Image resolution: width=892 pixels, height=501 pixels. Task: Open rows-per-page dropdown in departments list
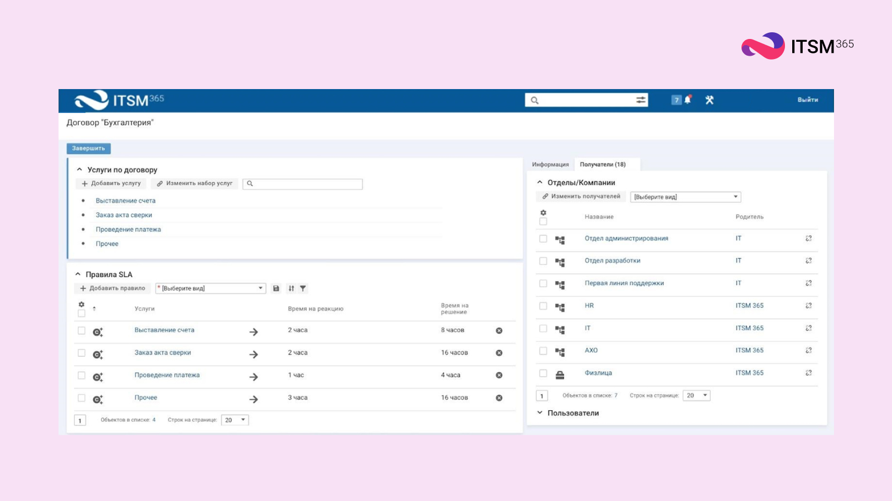[x=697, y=396]
